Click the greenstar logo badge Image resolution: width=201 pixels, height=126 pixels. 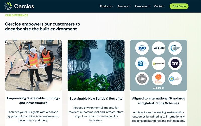pos(159,64)
